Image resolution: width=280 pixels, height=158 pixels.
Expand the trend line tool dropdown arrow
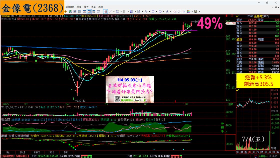(x=114, y=12)
